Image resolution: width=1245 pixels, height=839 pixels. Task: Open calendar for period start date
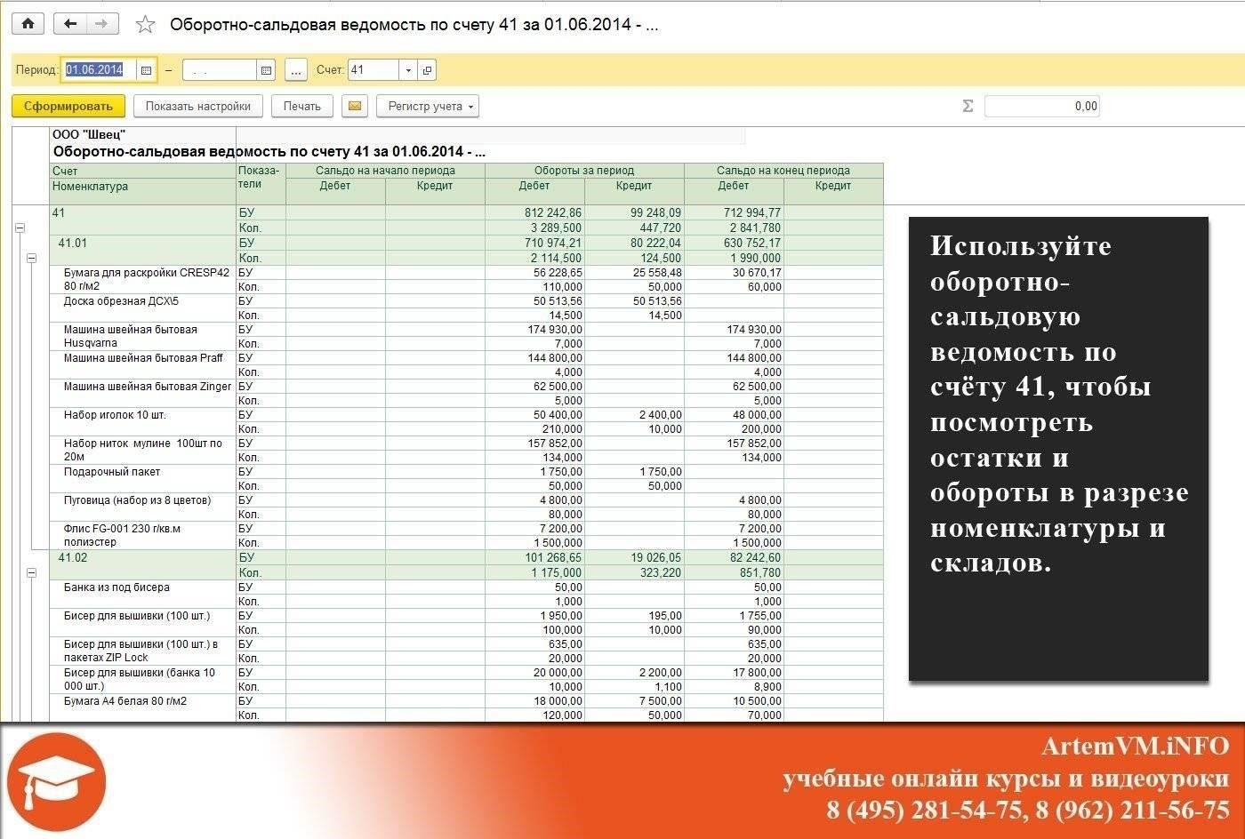pos(147,70)
